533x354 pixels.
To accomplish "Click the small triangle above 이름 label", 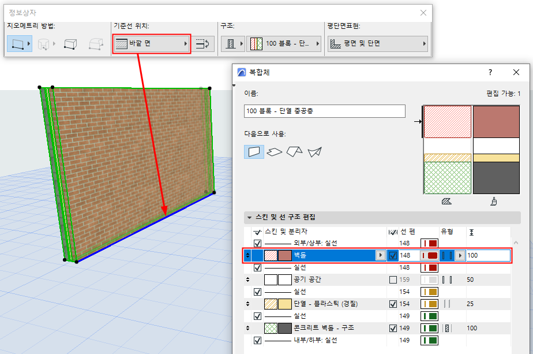I will 234,86.
